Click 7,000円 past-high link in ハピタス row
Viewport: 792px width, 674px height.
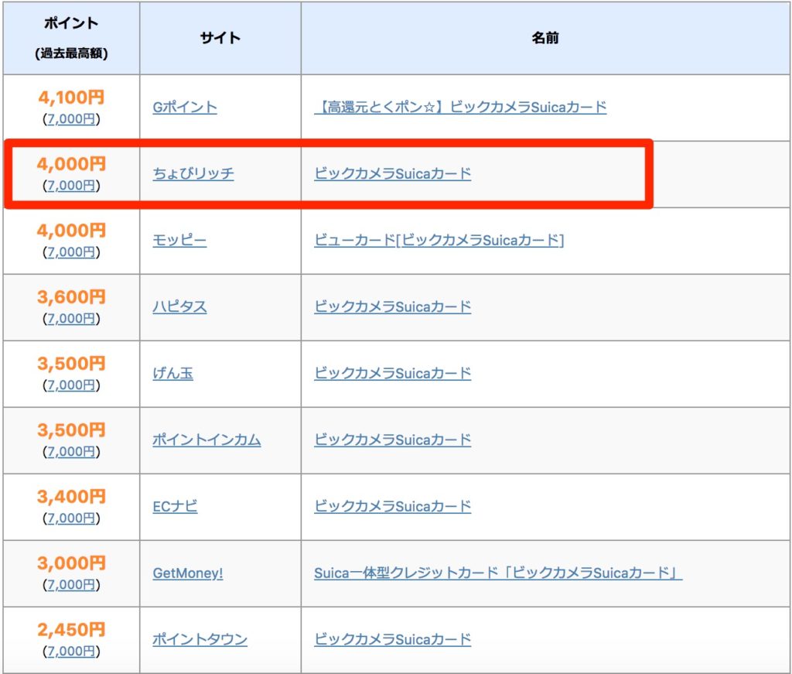tap(71, 319)
